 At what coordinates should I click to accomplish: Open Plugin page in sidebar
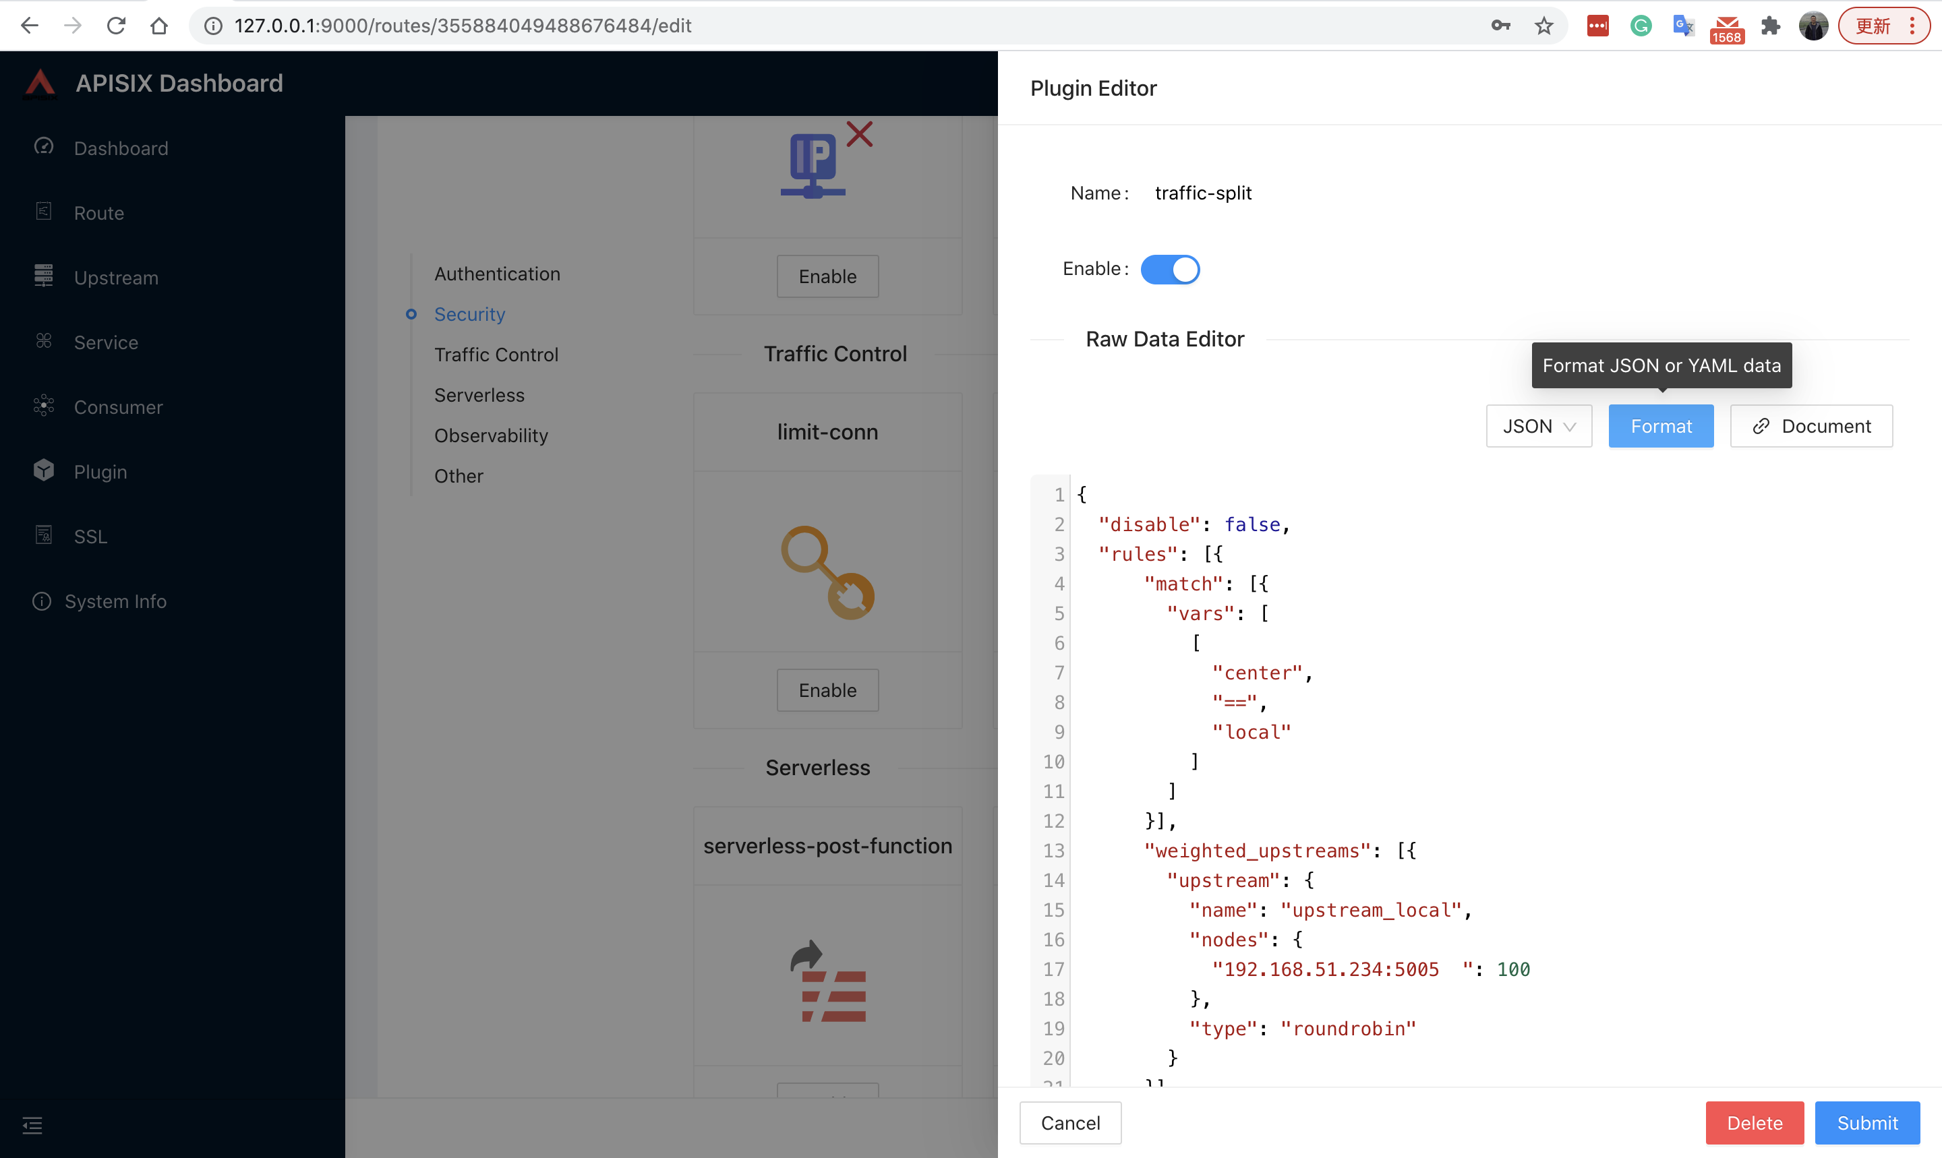tap(100, 472)
